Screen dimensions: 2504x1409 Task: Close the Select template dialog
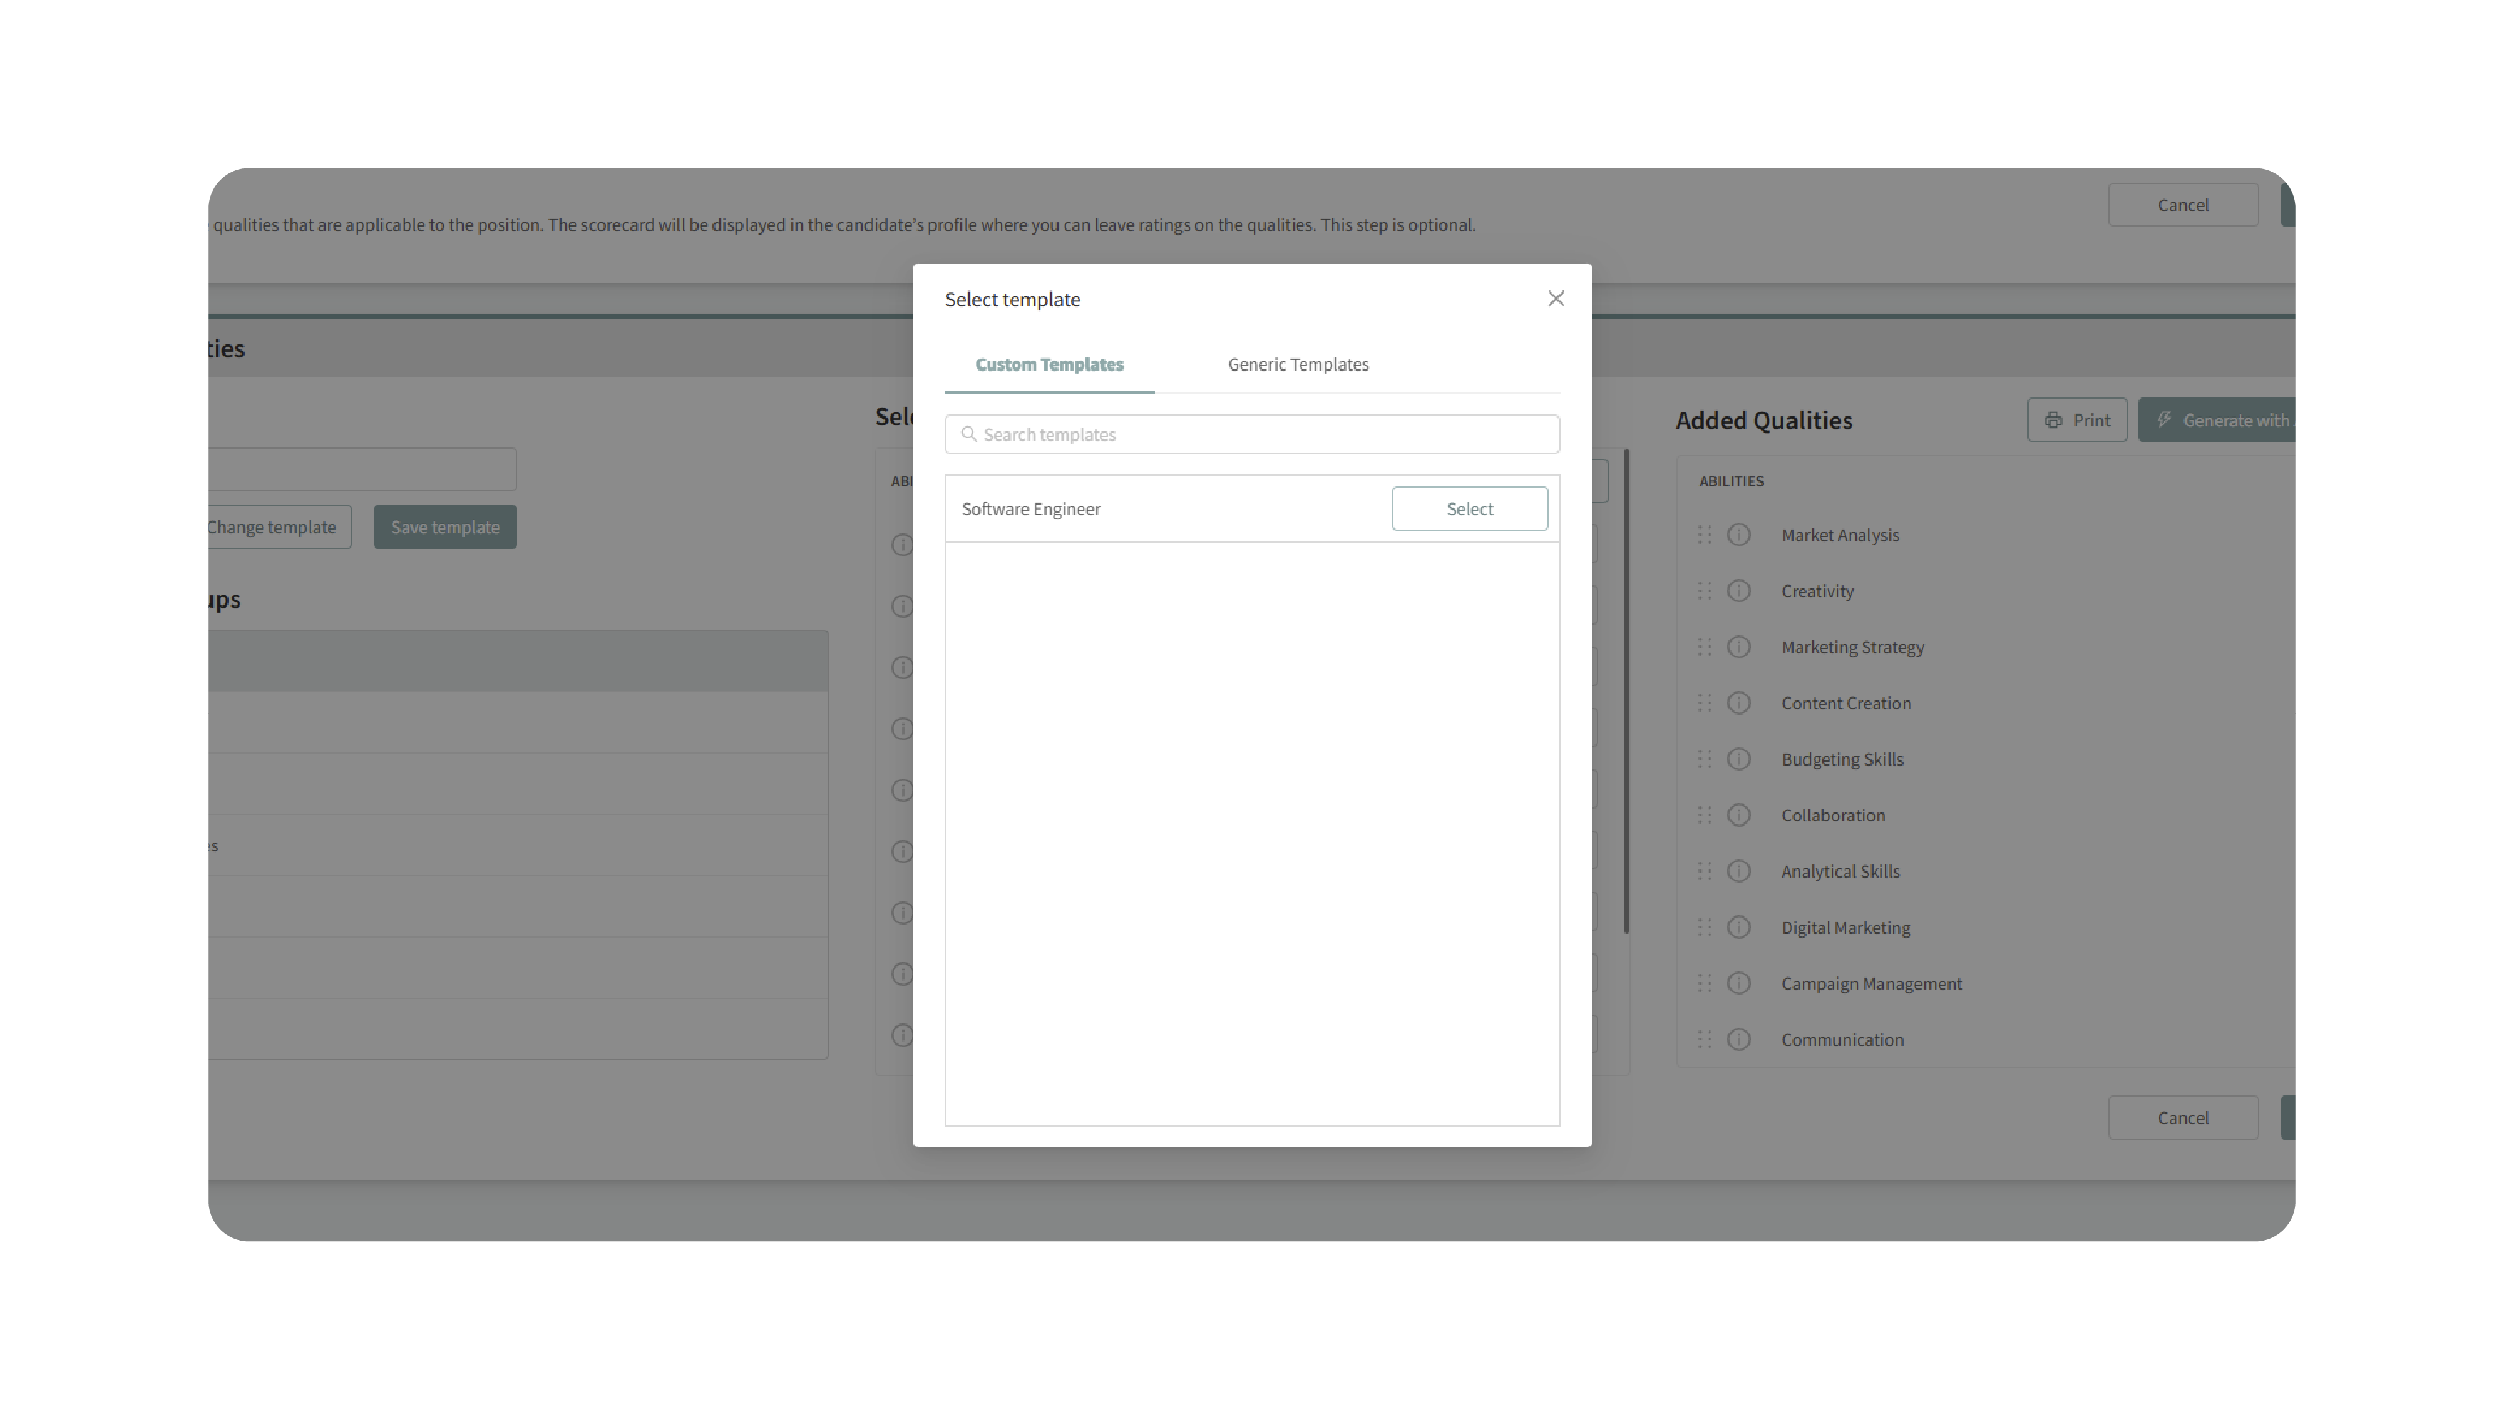[x=1555, y=299]
